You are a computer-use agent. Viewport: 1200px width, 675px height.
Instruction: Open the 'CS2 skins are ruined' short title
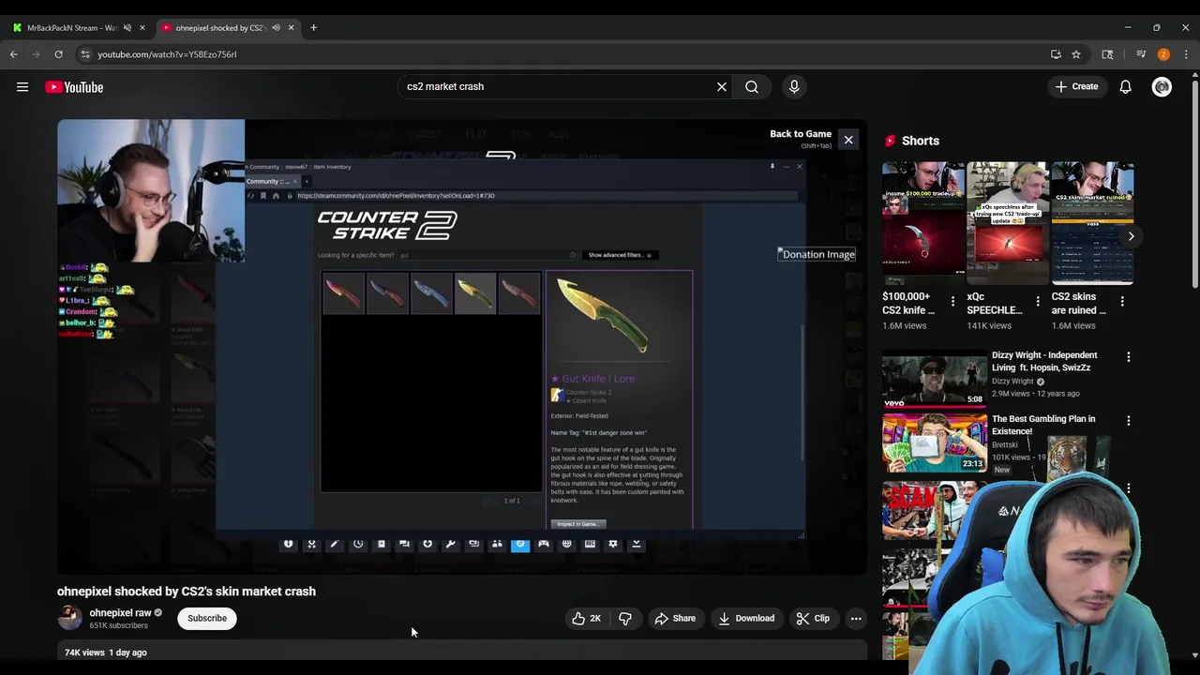1079,303
